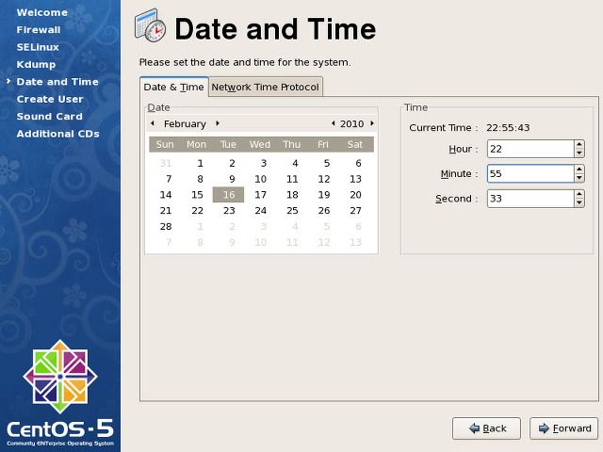The image size is (603, 452).
Task: Select day 14 in calendar
Action: pyautogui.click(x=166, y=195)
